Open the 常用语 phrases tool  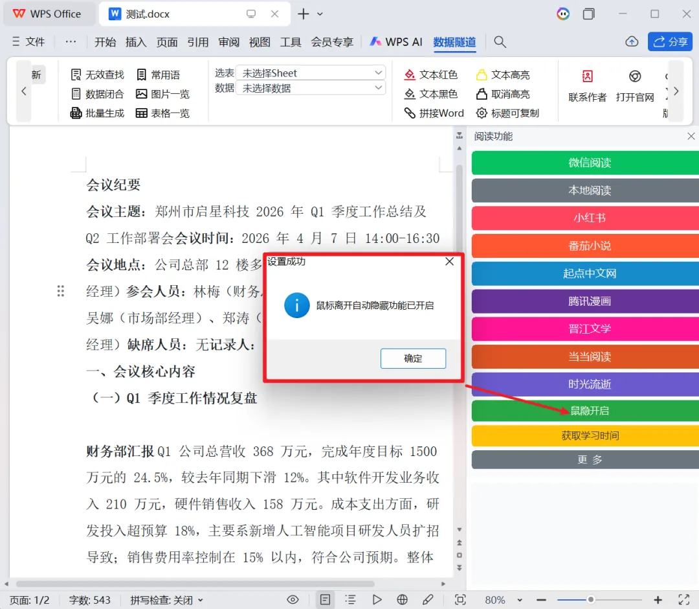159,75
